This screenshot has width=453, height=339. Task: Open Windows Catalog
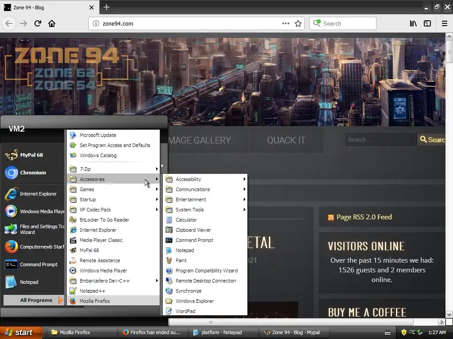113,155
